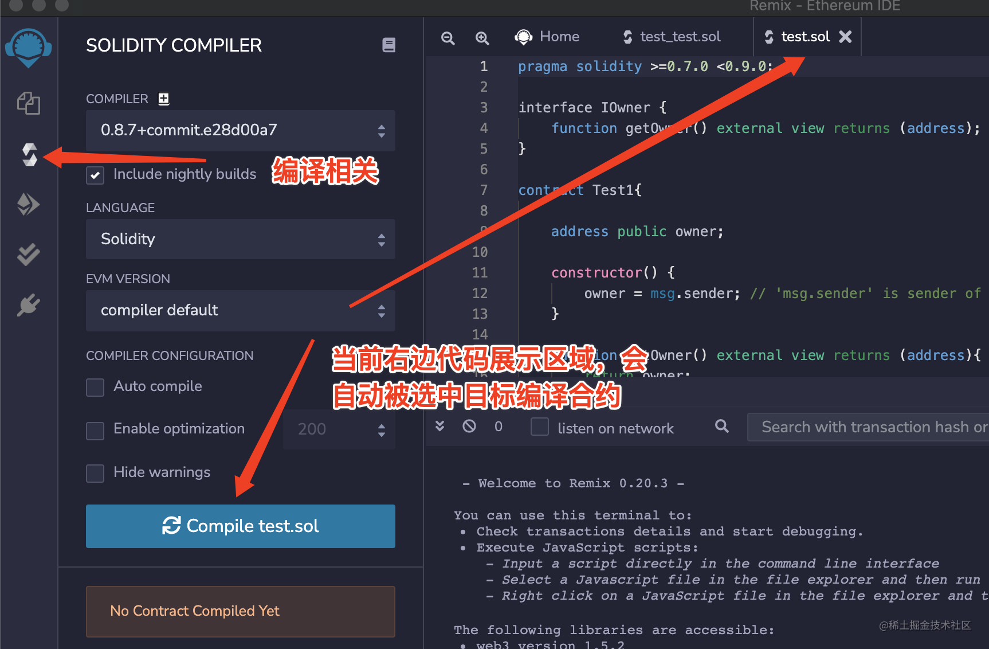The width and height of the screenshot is (989, 649).
Task: Switch to the Home tab
Action: pos(547,36)
